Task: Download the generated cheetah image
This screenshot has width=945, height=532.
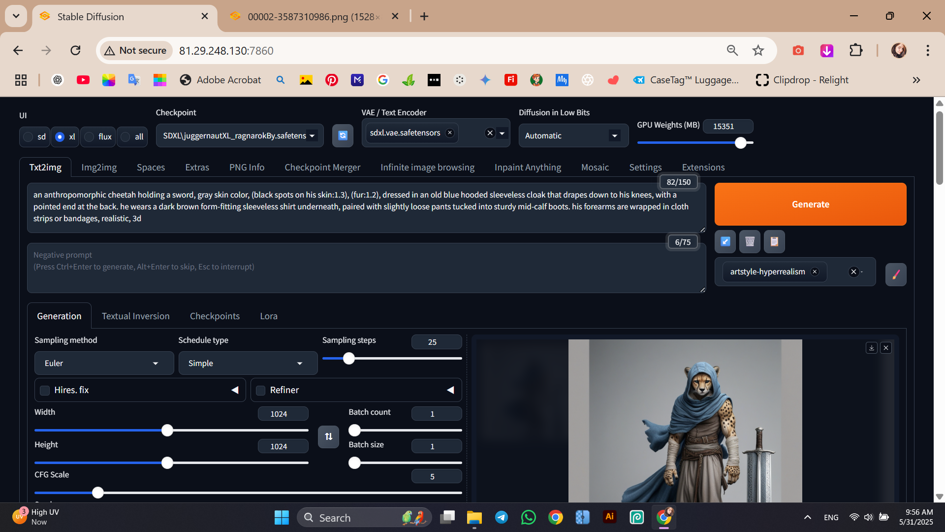Action: (x=871, y=348)
